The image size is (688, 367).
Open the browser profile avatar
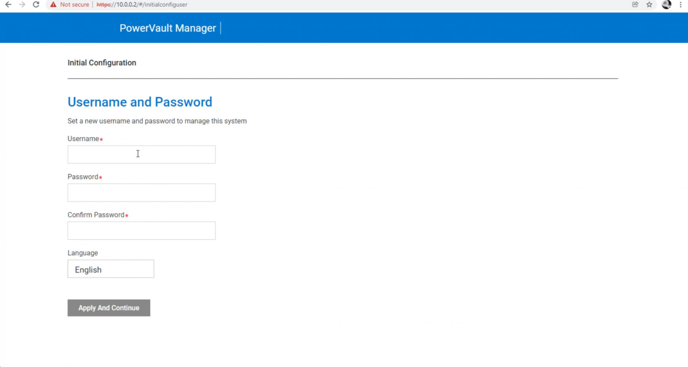tap(666, 5)
